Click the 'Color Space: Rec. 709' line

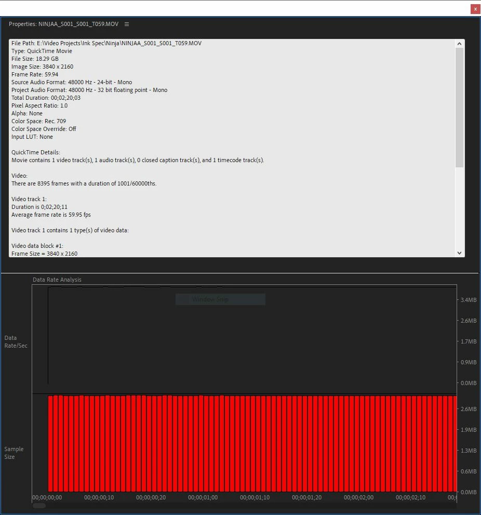(39, 121)
